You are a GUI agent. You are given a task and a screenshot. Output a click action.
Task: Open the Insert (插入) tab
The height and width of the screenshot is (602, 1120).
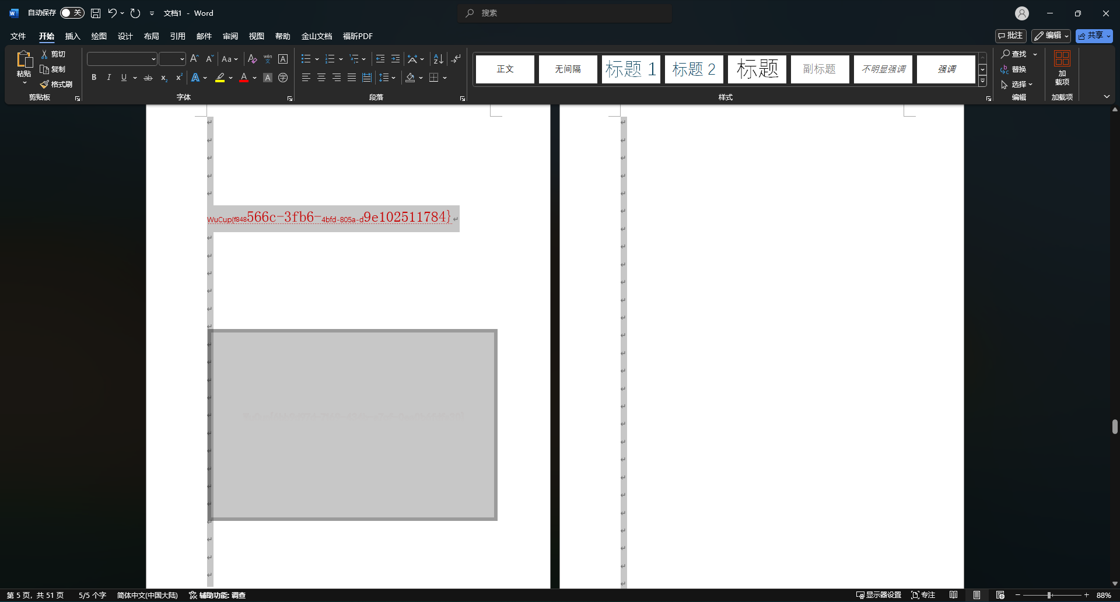click(72, 36)
